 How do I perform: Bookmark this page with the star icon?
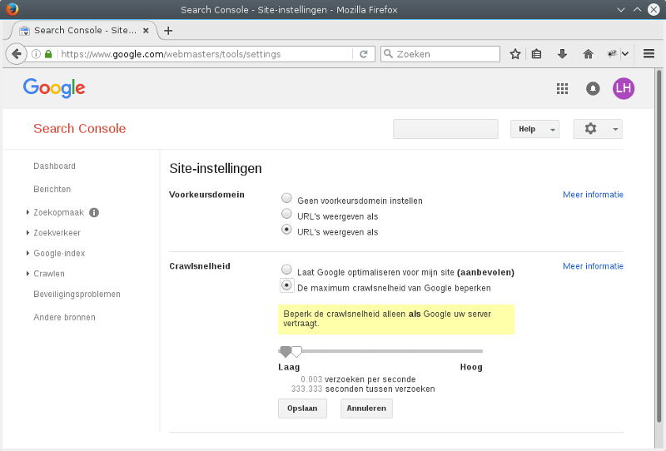coord(515,54)
